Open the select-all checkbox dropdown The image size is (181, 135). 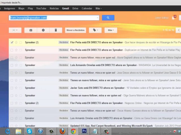(15, 30)
